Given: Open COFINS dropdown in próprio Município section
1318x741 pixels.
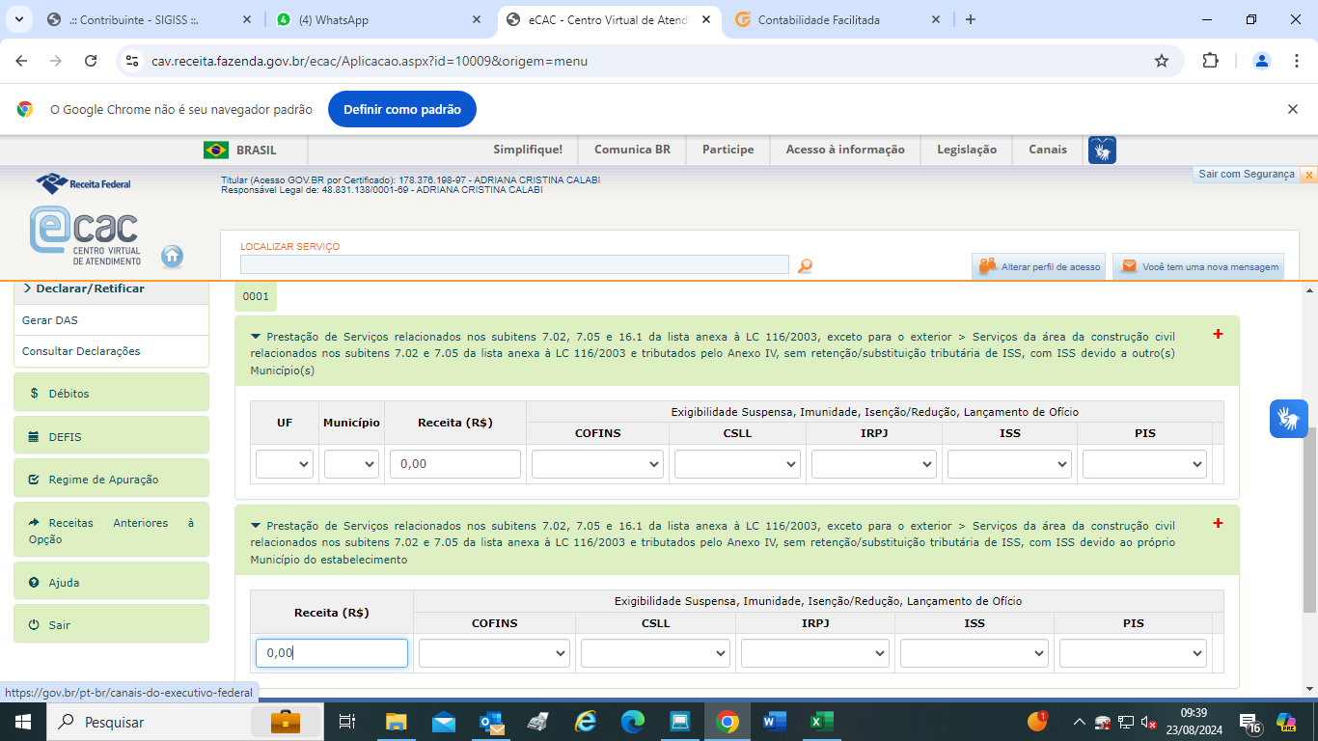Looking at the screenshot, I should click(x=494, y=653).
